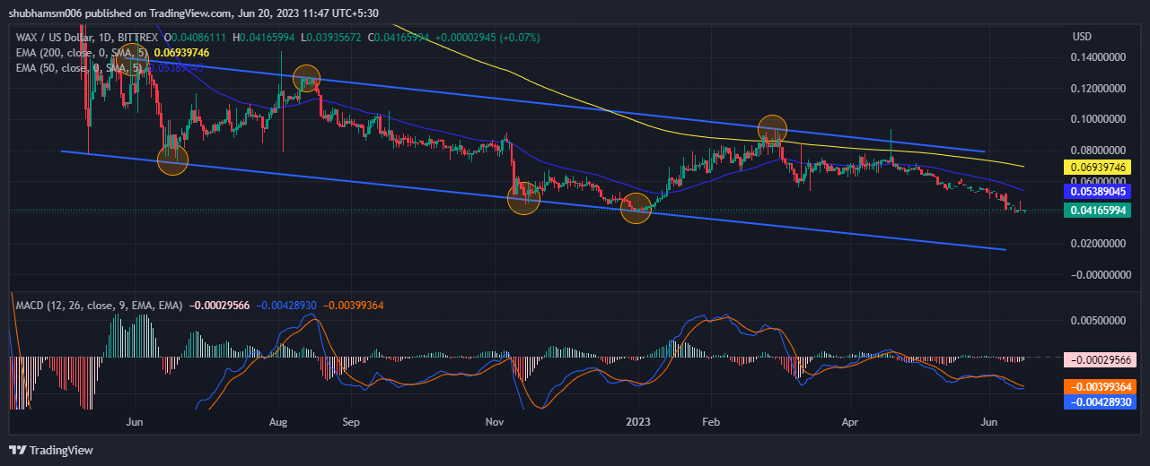The image size is (1150, 466).
Task: Click the 0.14000000 price axis label
Action: (x=1100, y=57)
